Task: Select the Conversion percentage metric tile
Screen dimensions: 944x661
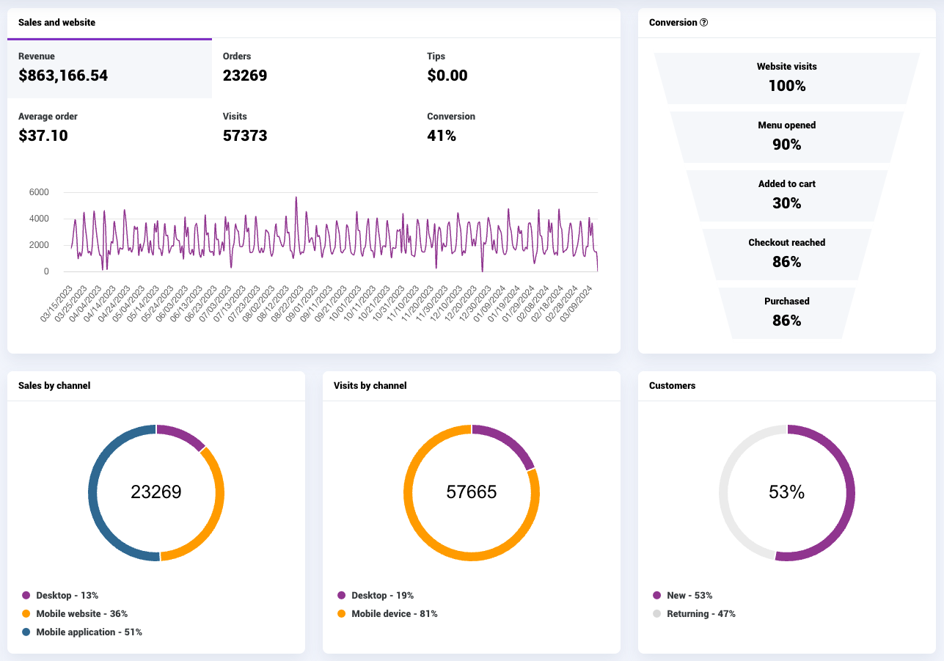Action: pyautogui.click(x=519, y=128)
